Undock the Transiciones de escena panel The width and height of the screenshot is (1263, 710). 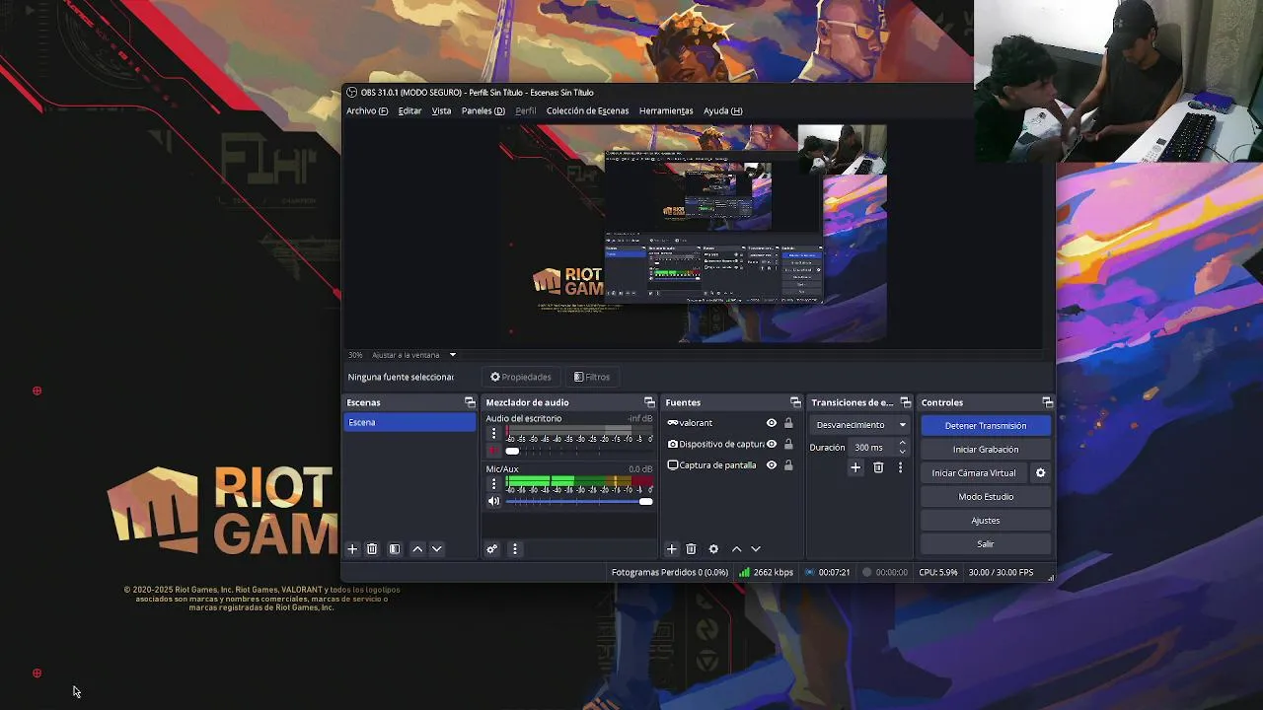click(x=905, y=402)
